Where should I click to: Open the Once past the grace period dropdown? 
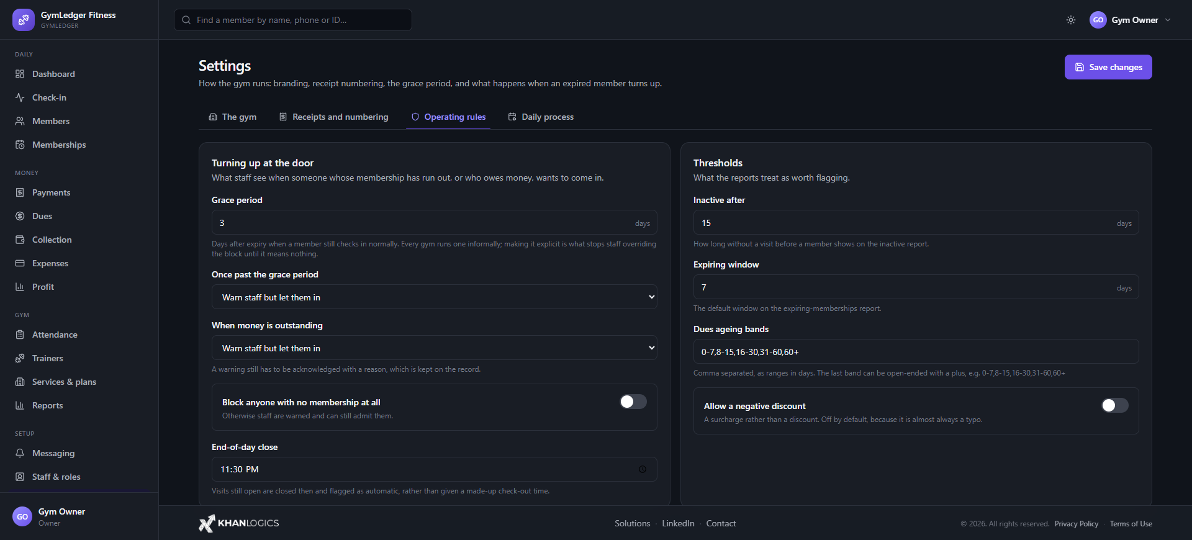435,297
